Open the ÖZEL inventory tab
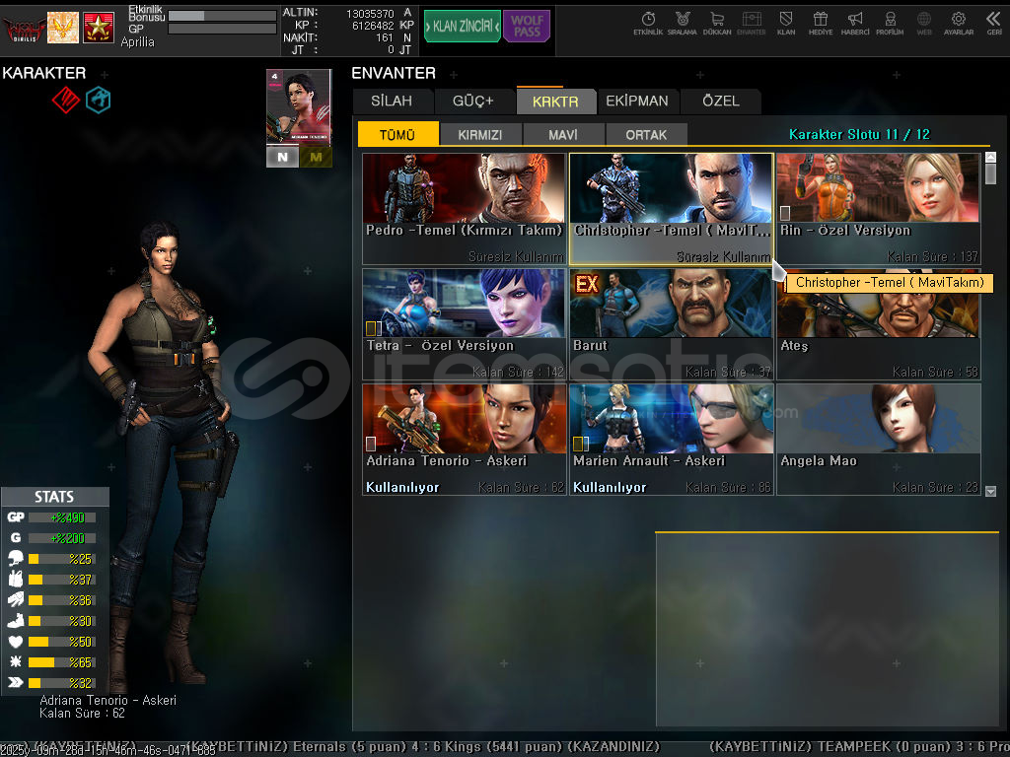Screen dimensions: 1010x757 [721, 102]
